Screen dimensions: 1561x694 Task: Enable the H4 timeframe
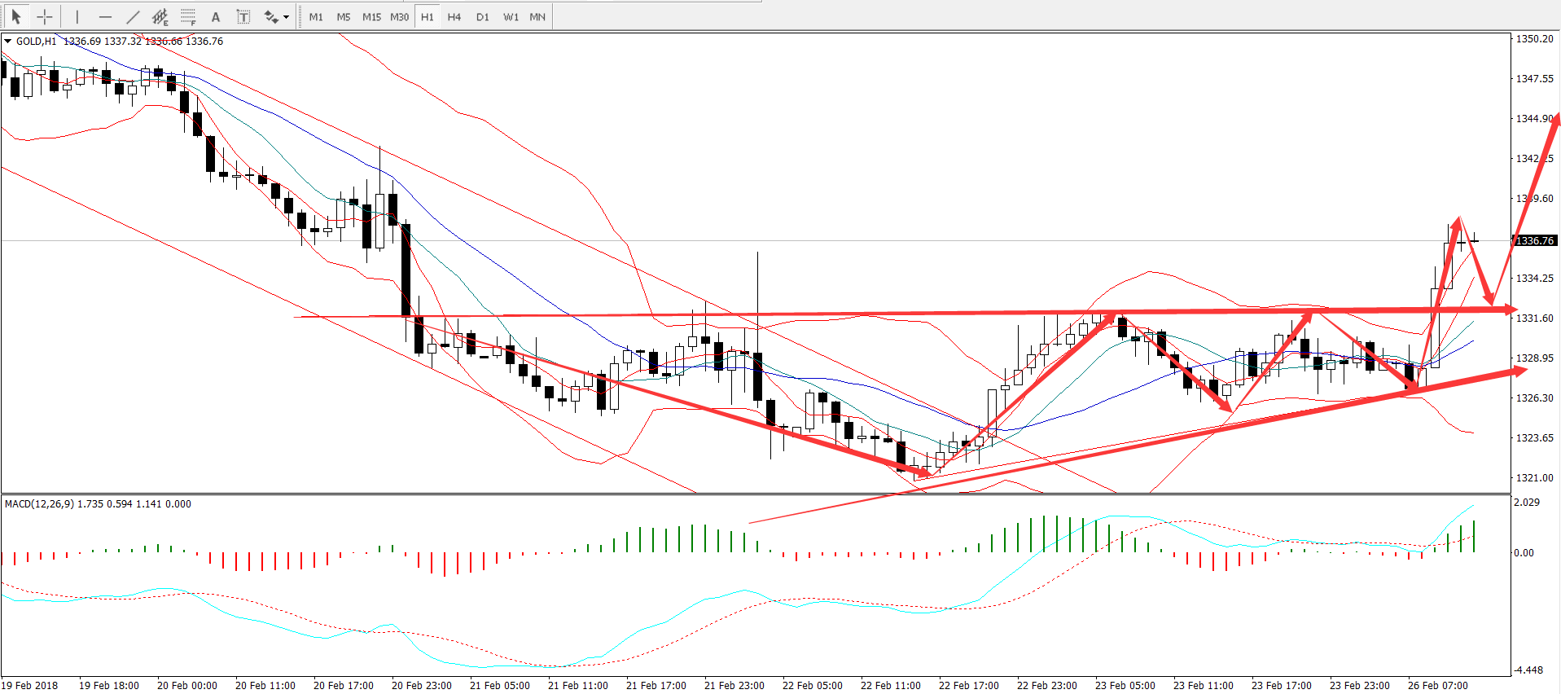click(454, 16)
